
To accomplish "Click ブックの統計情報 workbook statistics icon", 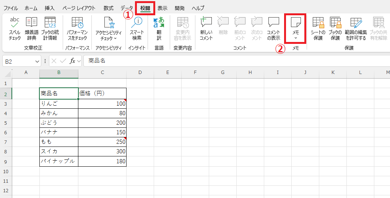I will [50, 28].
